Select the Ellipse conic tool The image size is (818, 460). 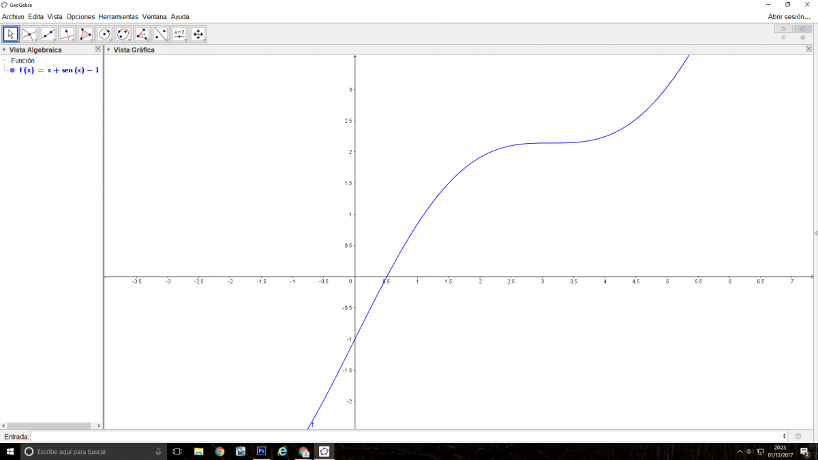pyautogui.click(x=123, y=34)
